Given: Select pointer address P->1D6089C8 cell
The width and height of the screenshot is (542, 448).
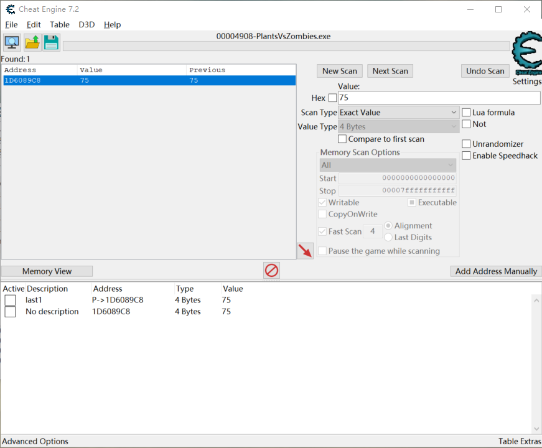Looking at the screenshot, I should coord(118,300).
